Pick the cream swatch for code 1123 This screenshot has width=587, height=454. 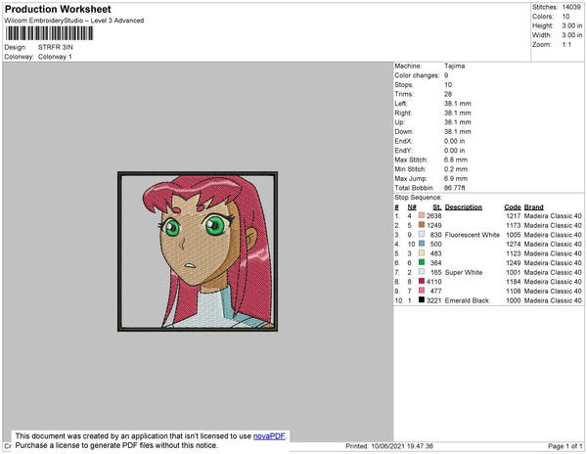422,253
